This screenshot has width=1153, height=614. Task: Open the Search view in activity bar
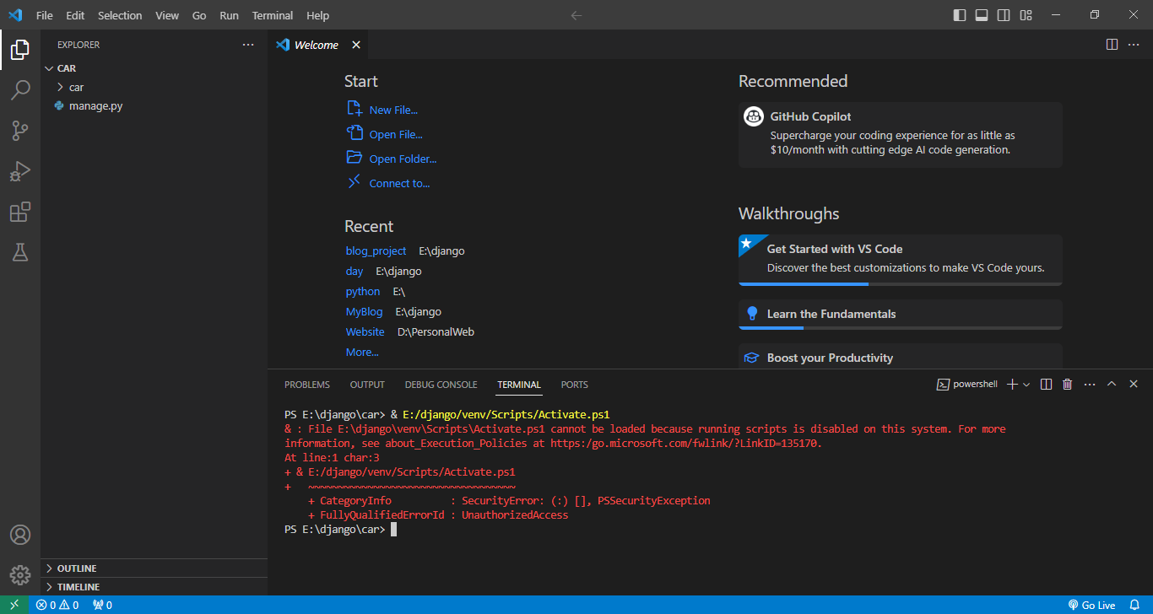[x=20, y=90]
